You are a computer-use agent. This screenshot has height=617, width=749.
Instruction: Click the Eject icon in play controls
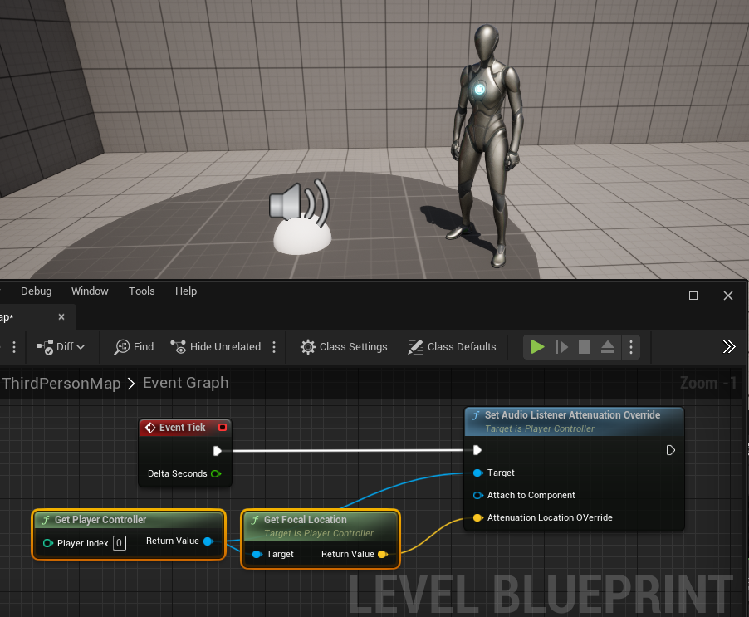(608, 347)
